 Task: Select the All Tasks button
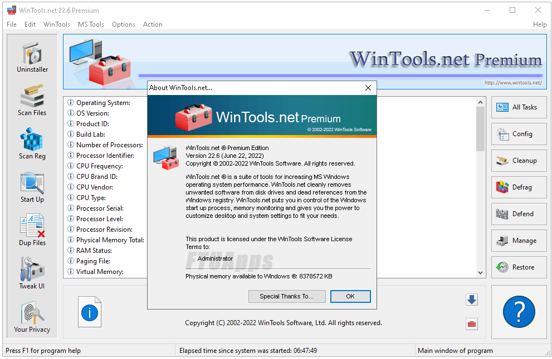(x=519, y=107)
